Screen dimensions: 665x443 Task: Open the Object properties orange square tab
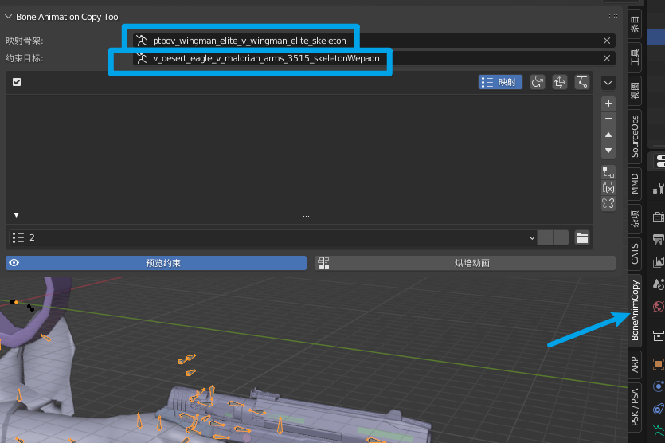658,364
